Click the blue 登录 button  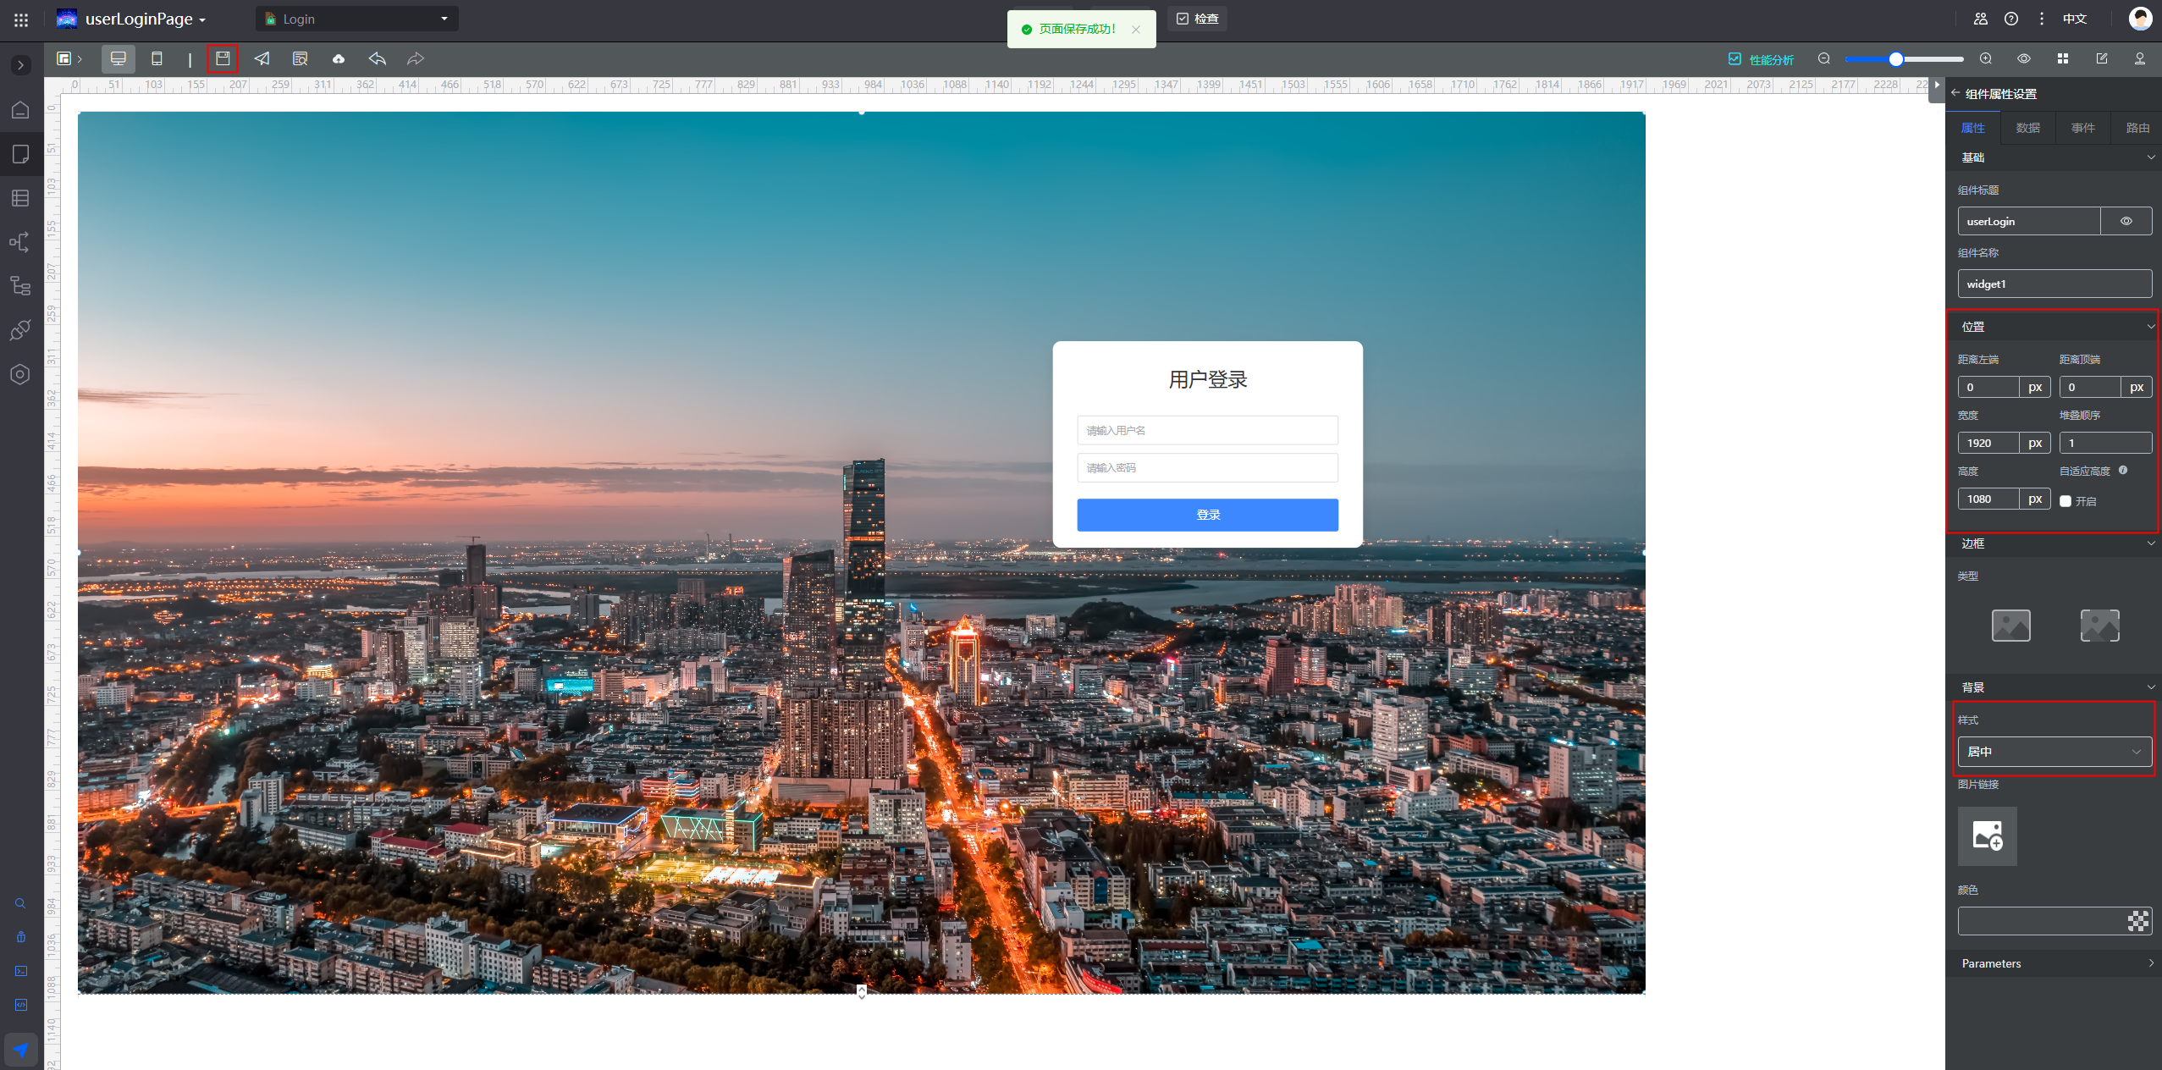(1207, 515)
